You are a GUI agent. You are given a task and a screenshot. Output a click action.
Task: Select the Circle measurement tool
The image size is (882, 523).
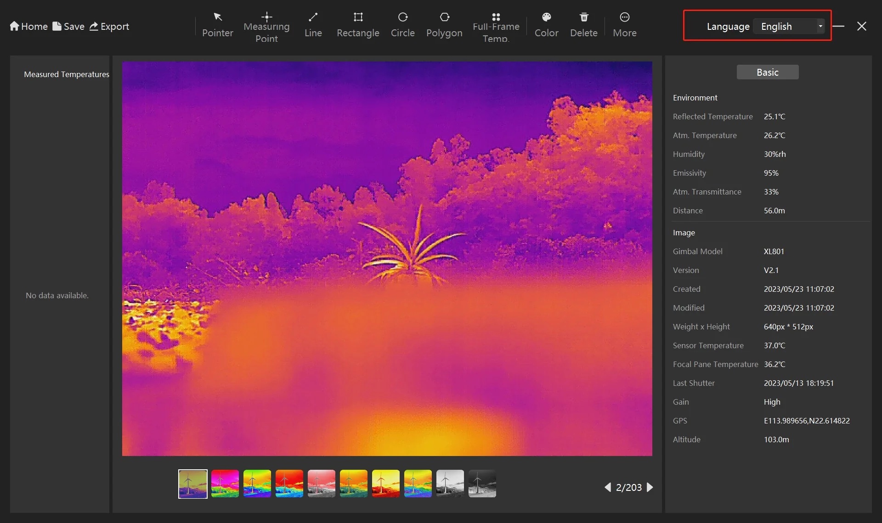click(x=402, y=26)
